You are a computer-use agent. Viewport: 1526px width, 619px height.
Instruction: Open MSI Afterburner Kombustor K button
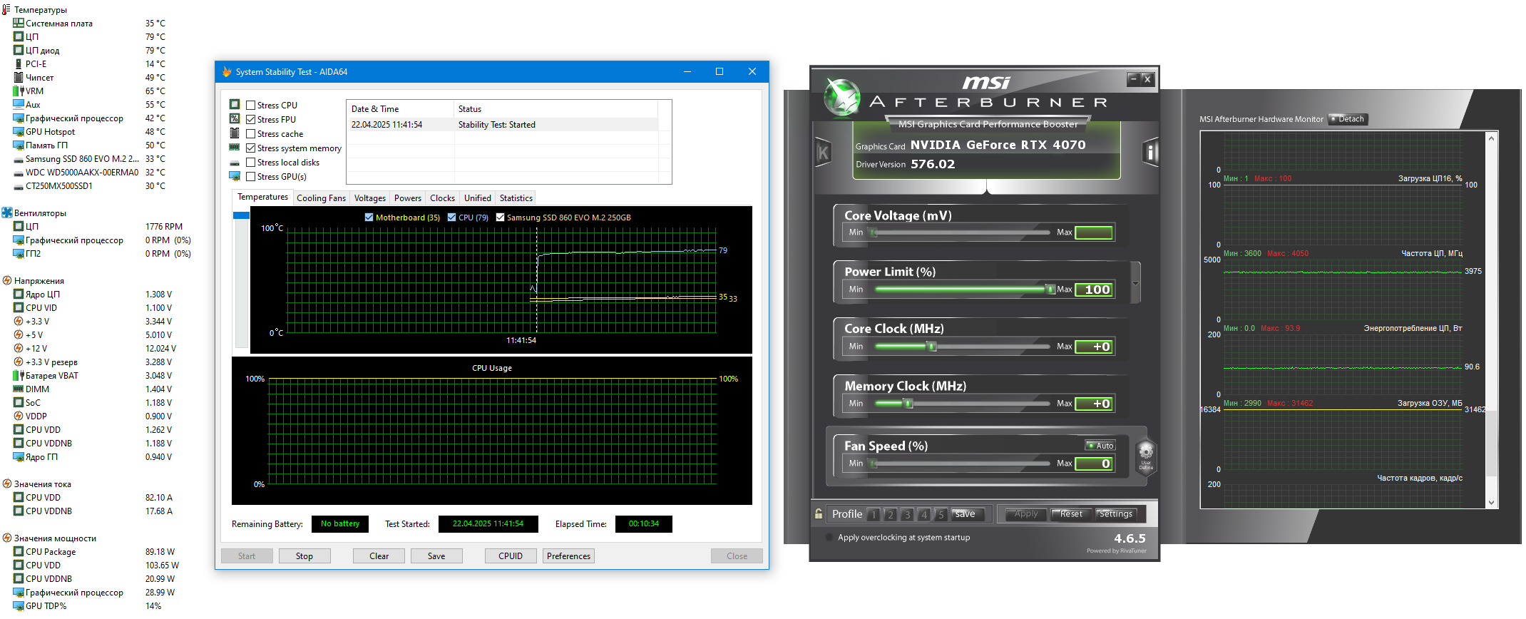[823, 153]
